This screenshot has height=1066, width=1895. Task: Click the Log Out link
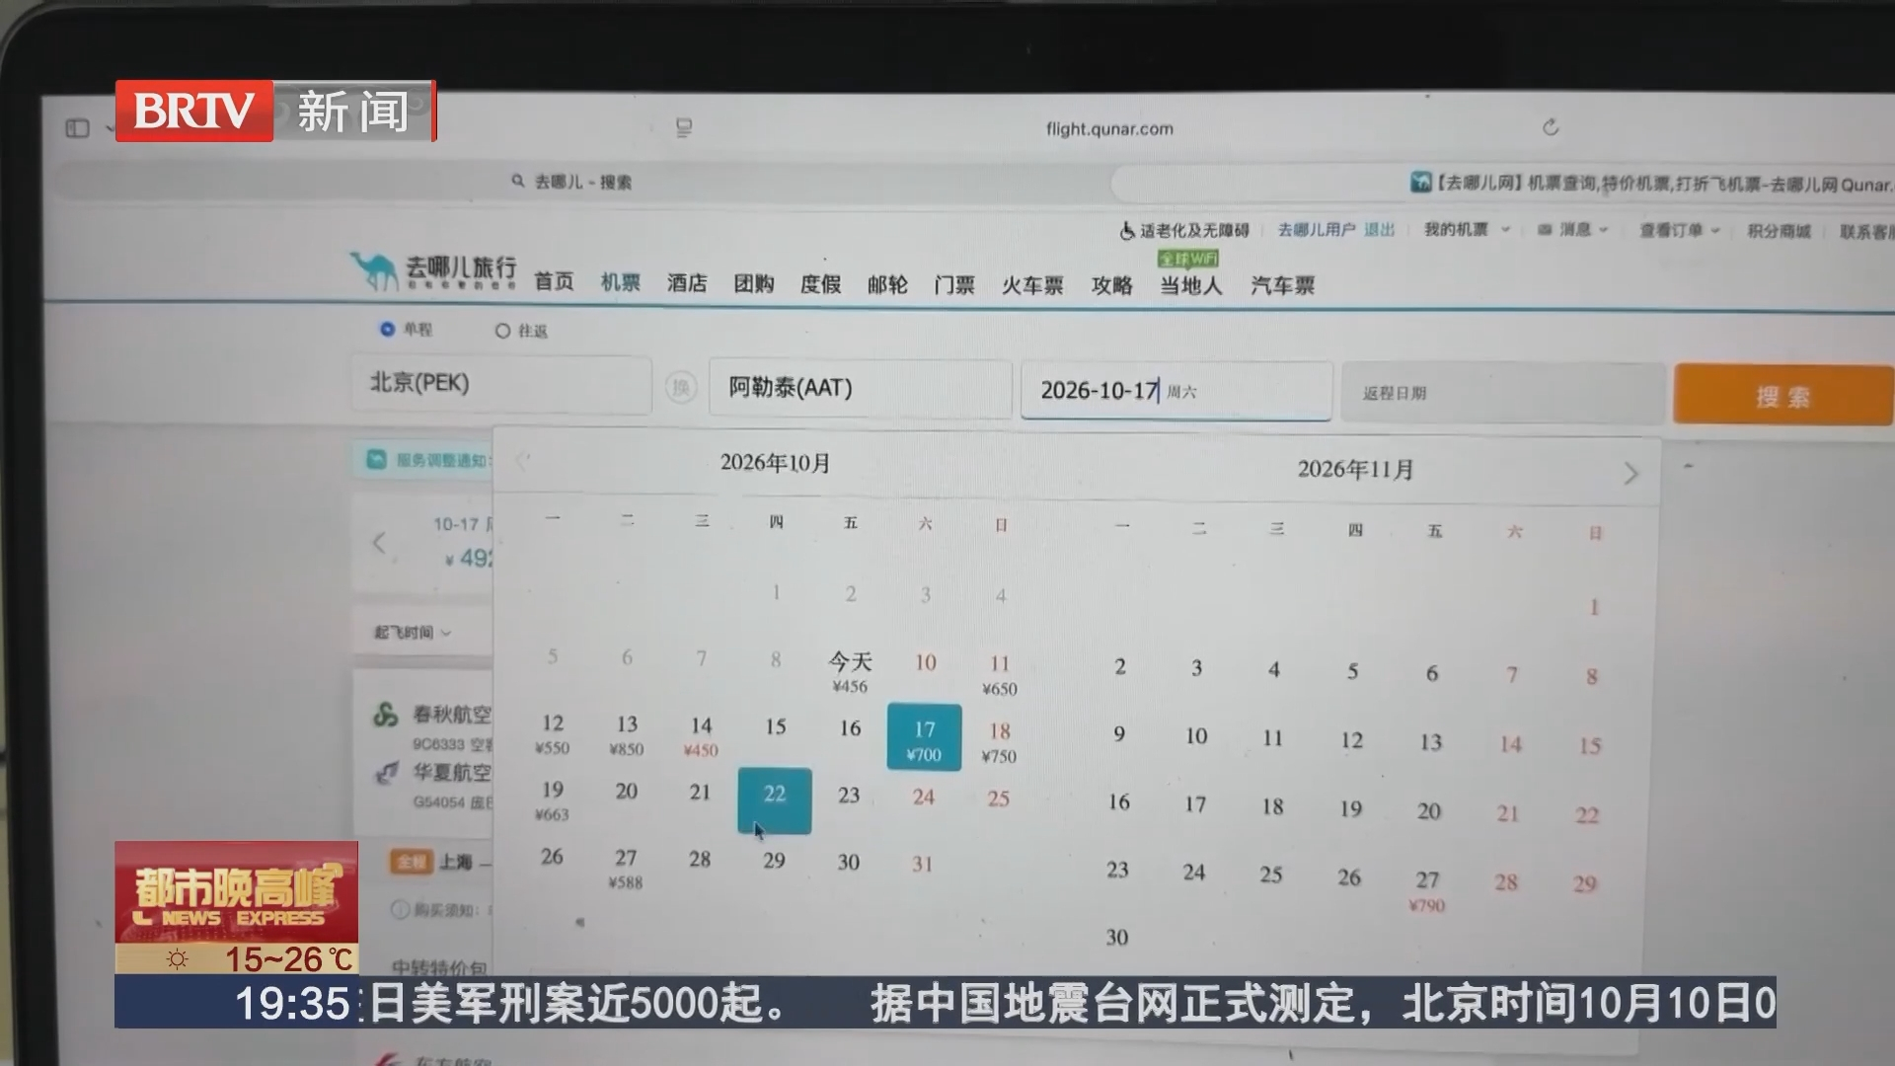(x=1379, y=230)
